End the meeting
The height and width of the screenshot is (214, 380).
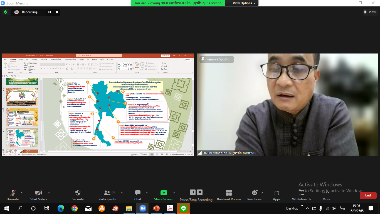(x=368, y=195)
